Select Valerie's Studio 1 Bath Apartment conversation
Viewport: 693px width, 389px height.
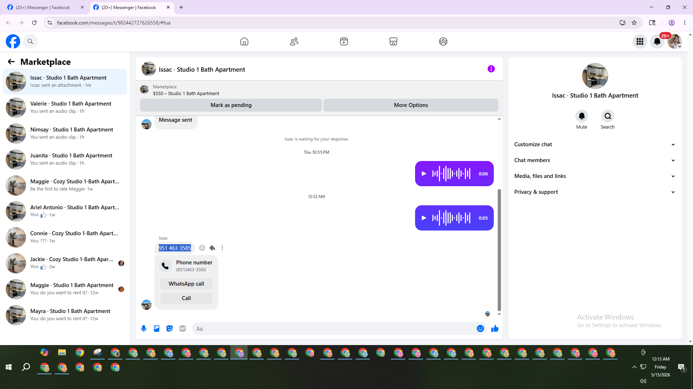click(65, 108)
